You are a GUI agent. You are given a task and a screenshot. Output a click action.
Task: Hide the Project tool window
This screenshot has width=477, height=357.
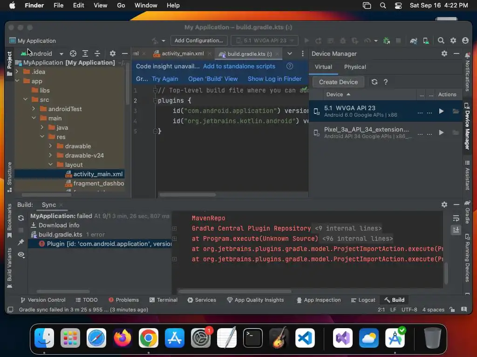125,53
